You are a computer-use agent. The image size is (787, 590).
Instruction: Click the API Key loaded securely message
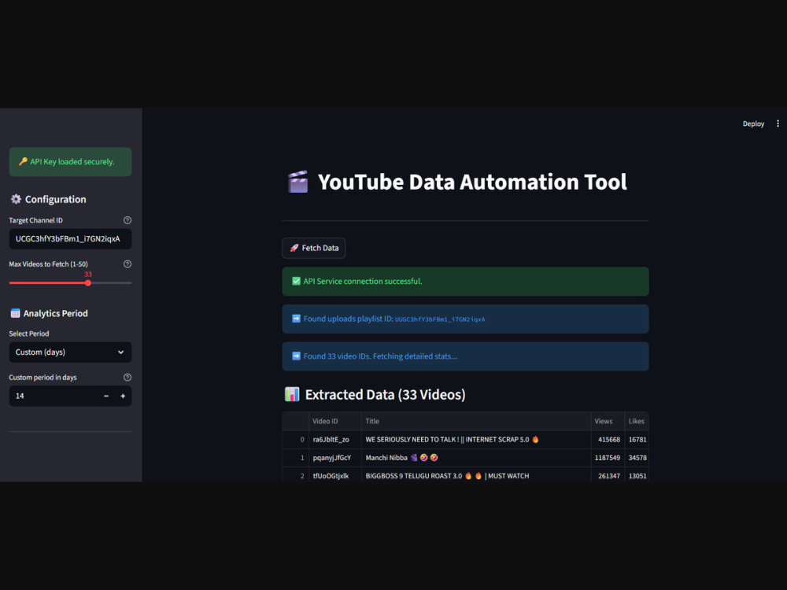coord(70,161)
